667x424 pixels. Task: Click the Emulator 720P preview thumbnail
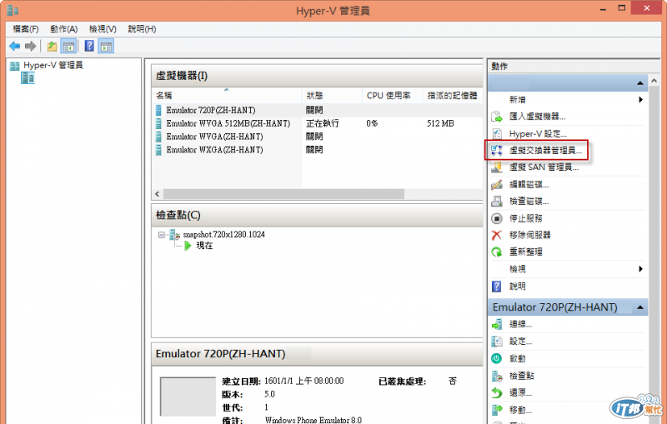point(188,396)
